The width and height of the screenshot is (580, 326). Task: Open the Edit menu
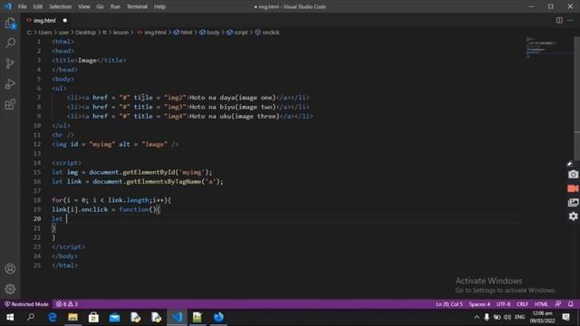tap(38, 6)
